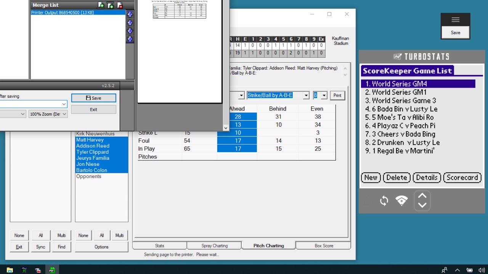Click the add file icon in Merge List
The image size is (488, 274).
(x=101, y=5)
